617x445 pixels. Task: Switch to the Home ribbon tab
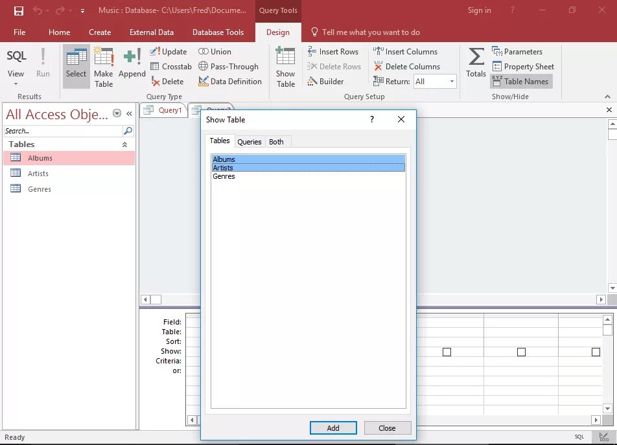pyautogui.click(x=60, y=32)
